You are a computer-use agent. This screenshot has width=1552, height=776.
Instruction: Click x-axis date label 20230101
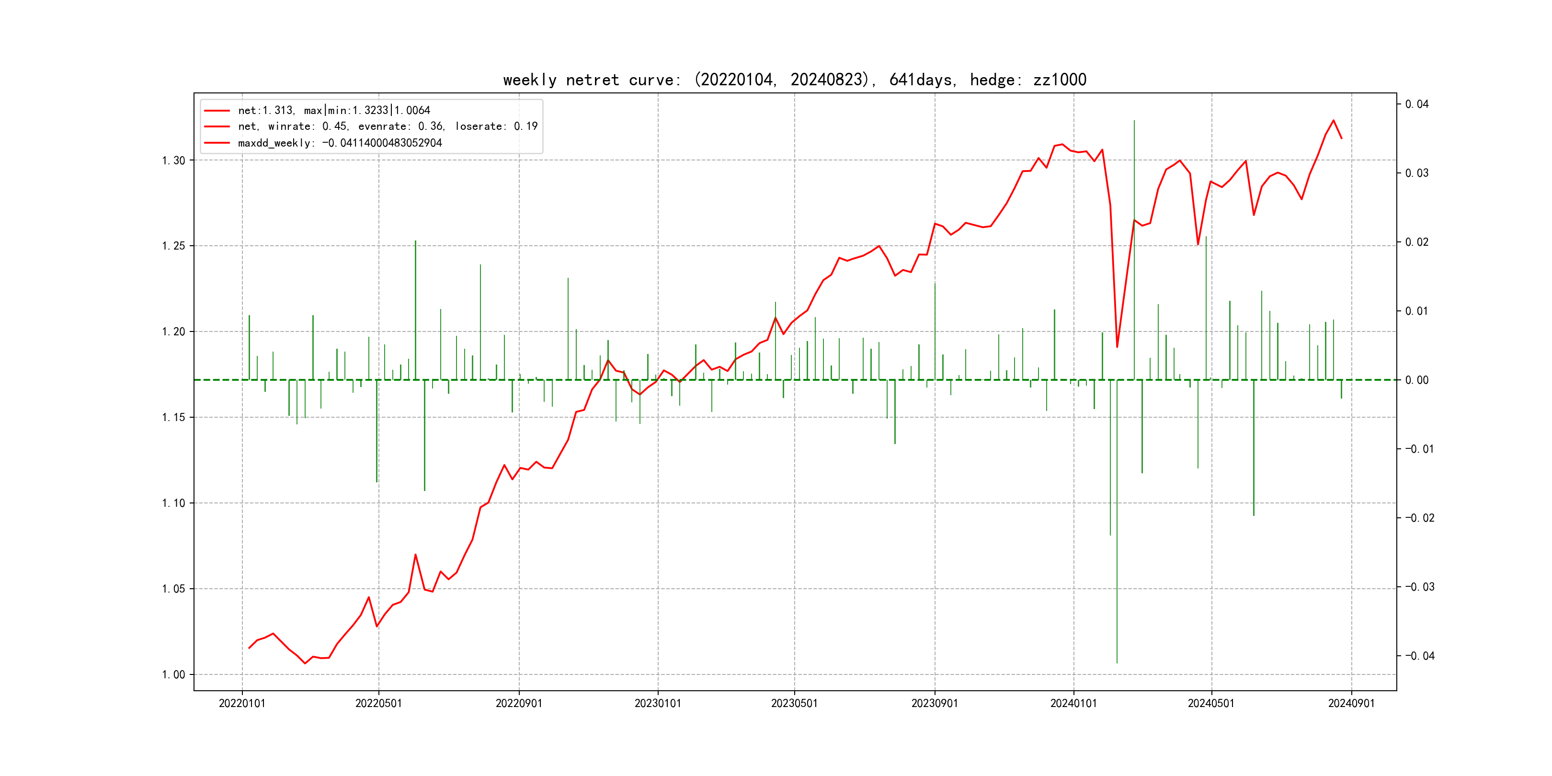658,703
